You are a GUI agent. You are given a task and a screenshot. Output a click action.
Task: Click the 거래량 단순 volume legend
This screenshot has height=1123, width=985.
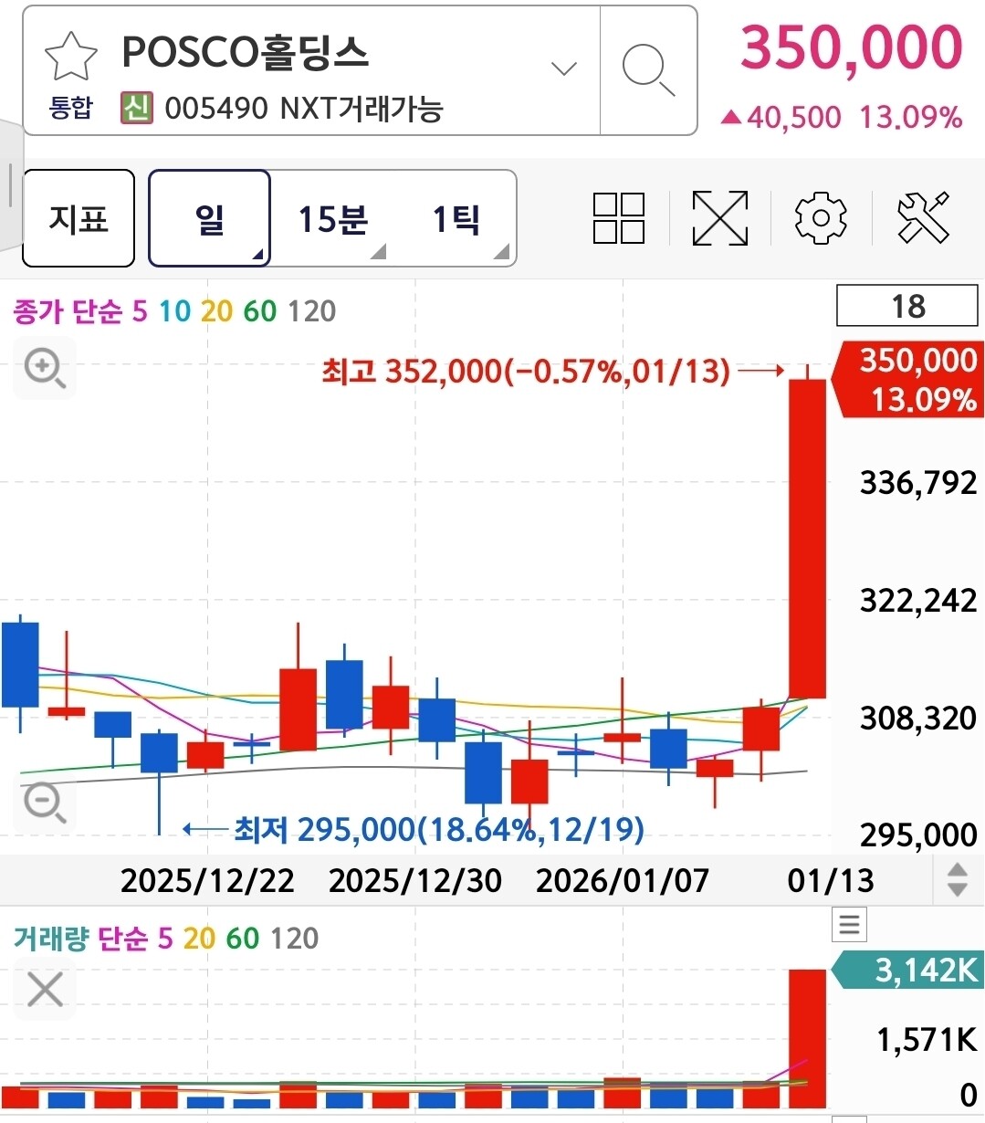click(80, 938)
